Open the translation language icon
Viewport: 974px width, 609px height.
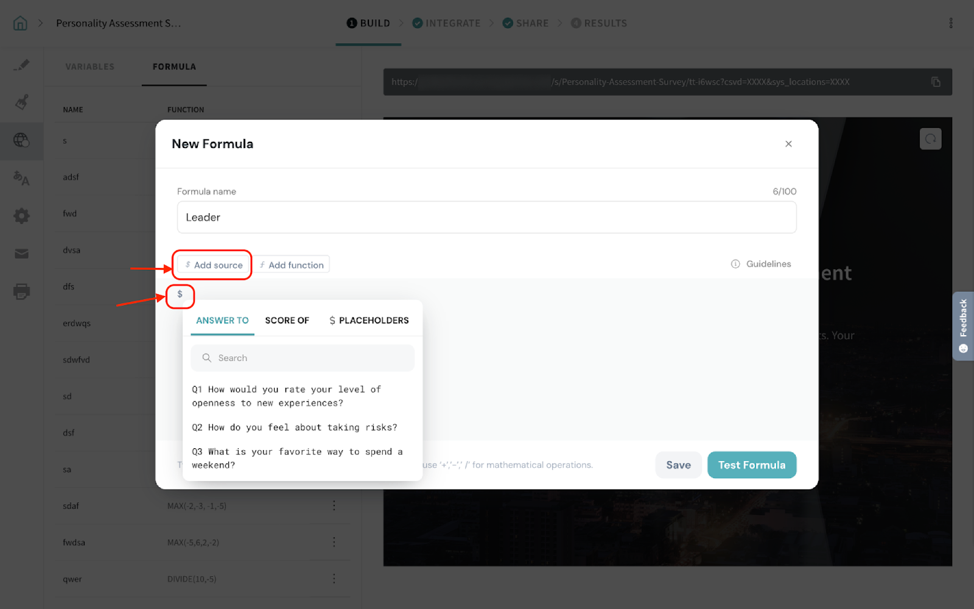[21, 178]
